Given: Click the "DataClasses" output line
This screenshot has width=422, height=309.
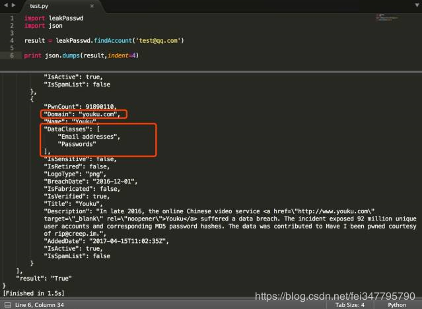Looking at the screenshot, I should coord(72,129).
